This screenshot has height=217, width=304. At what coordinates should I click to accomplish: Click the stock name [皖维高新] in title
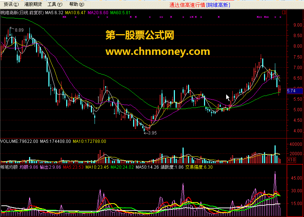218,5
